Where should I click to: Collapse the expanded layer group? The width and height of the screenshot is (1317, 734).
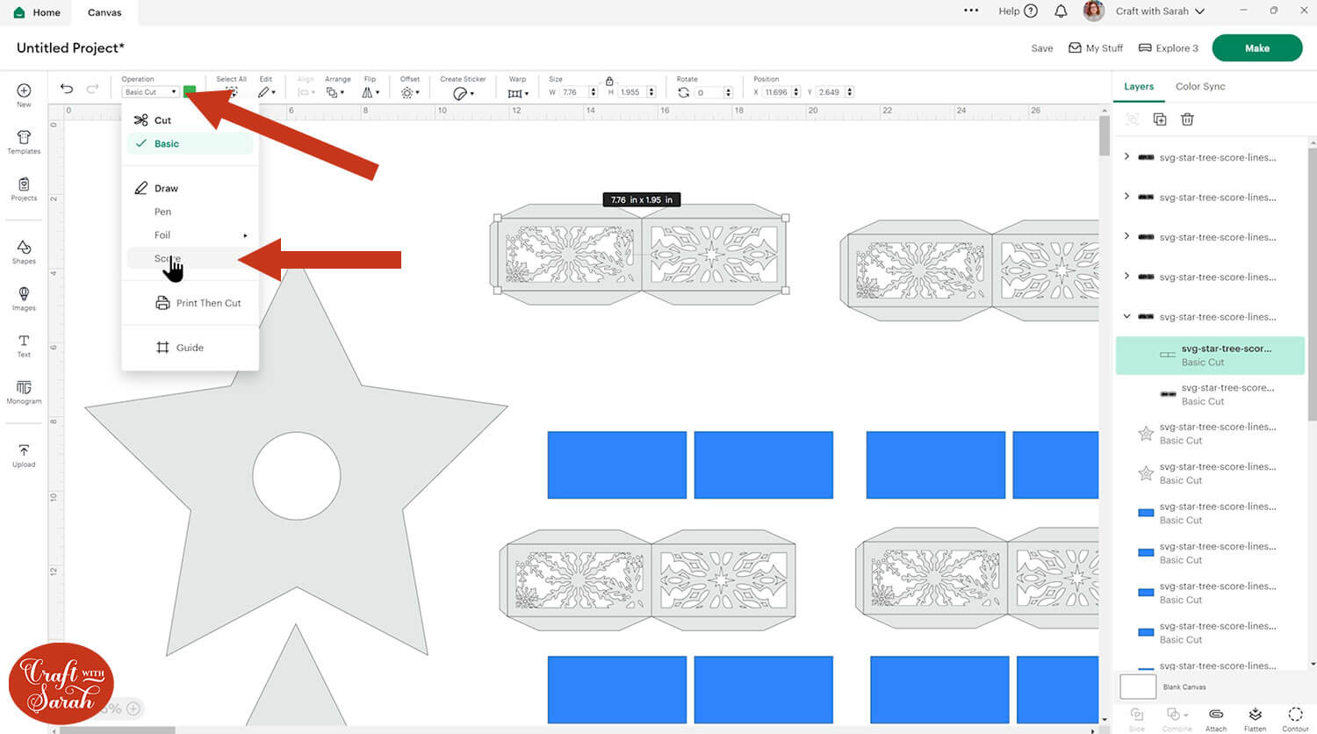(1127, 316)
